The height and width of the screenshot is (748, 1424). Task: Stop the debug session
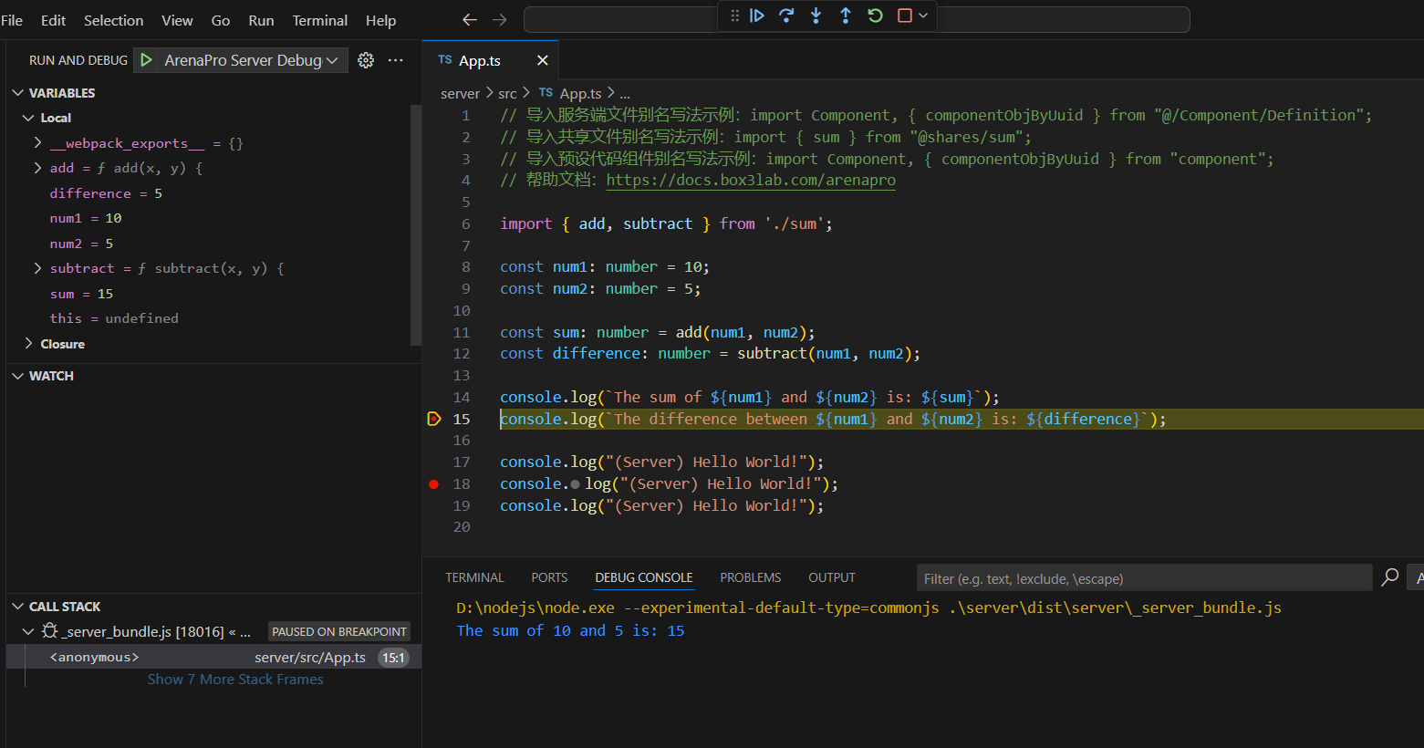pos(904,16)
